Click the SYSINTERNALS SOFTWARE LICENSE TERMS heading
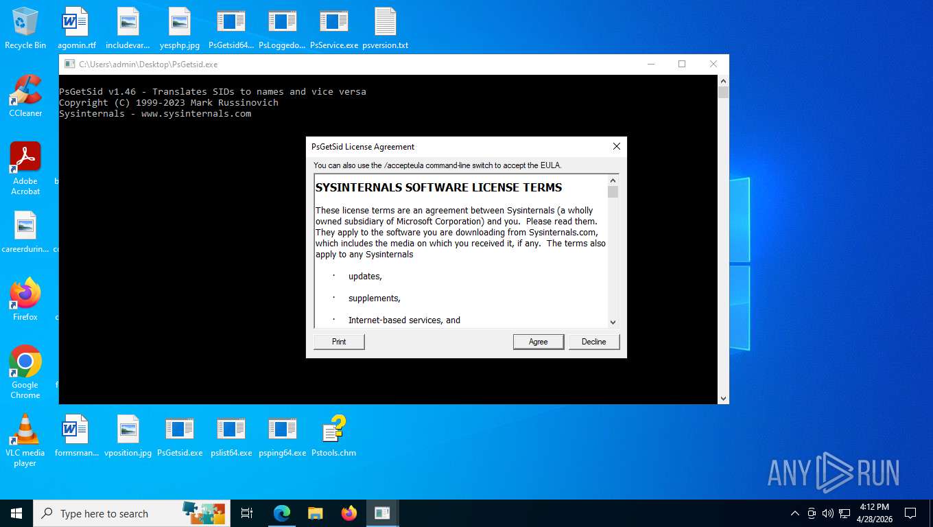933x527 pixels. pyautogui.click(x=438, y=187)
